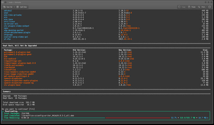
Task: Click the k3b package name
Action: 6,56
